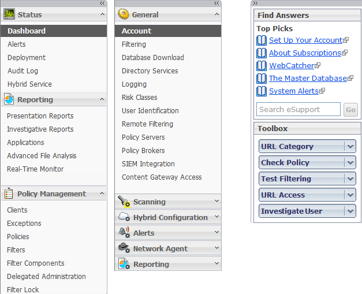
Task: Open the Set Up Your Account link
Action: pos(305,40)
